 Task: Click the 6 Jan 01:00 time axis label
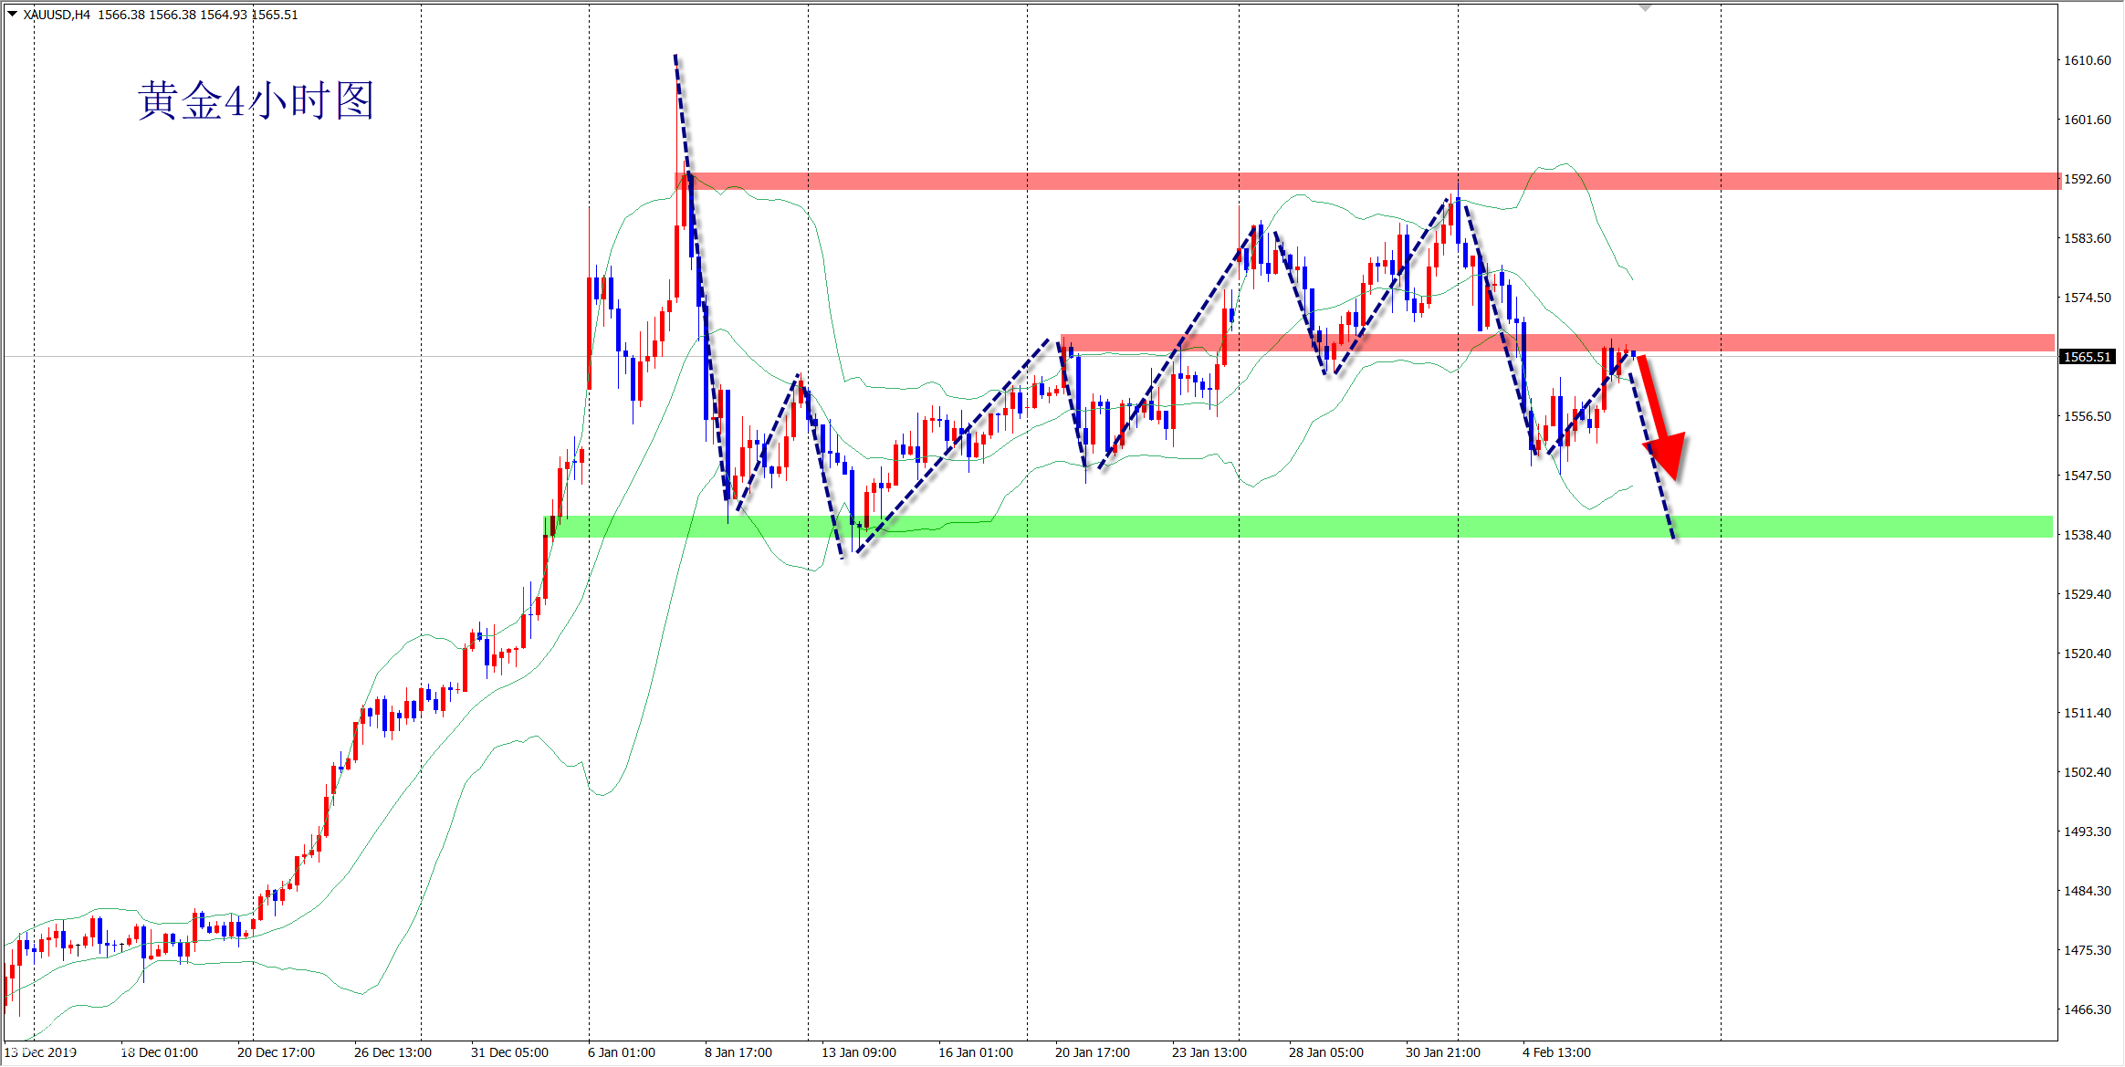coord(621,1052)
